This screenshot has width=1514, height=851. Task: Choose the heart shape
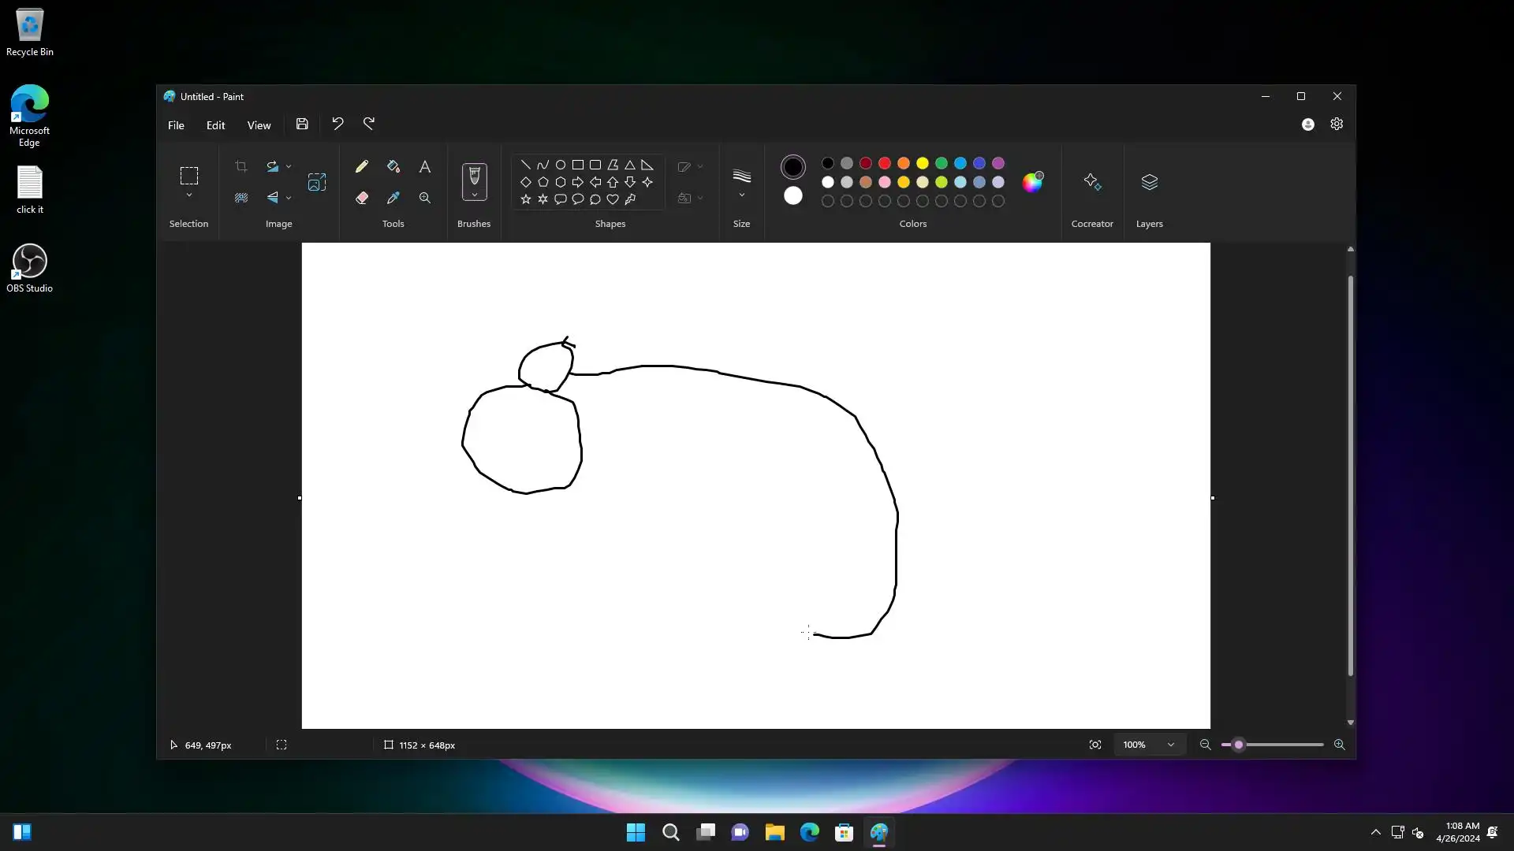click(613, 199)
